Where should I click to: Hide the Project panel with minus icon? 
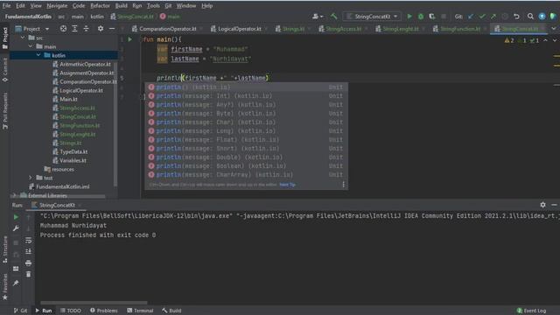[x=112, y=29]
